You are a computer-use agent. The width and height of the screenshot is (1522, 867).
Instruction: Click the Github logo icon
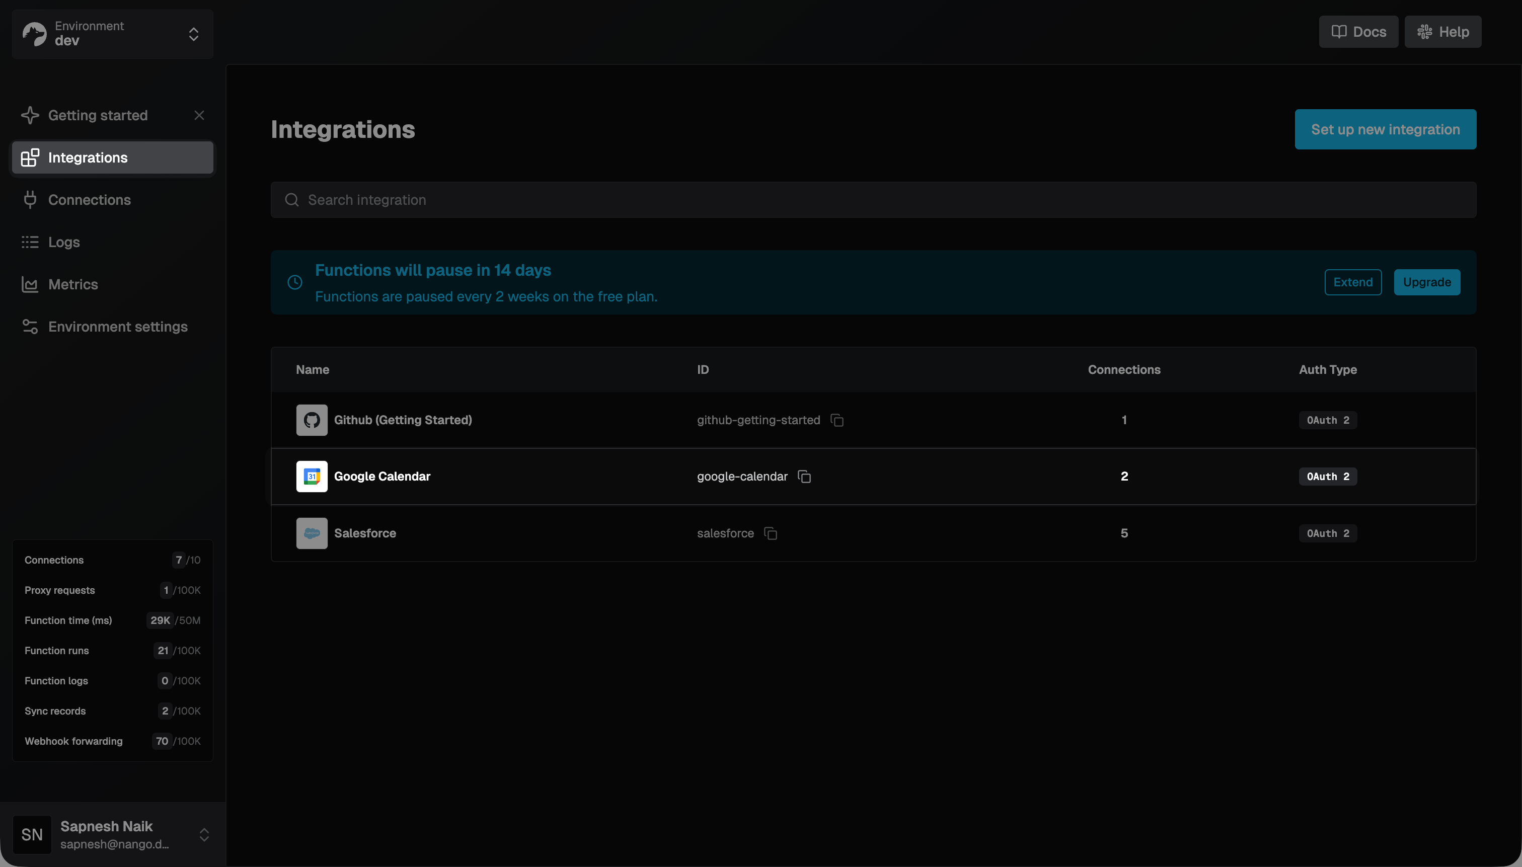click(x=312, y=420)
